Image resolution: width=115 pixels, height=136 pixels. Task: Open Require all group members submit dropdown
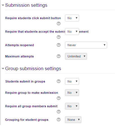(72, 106)
